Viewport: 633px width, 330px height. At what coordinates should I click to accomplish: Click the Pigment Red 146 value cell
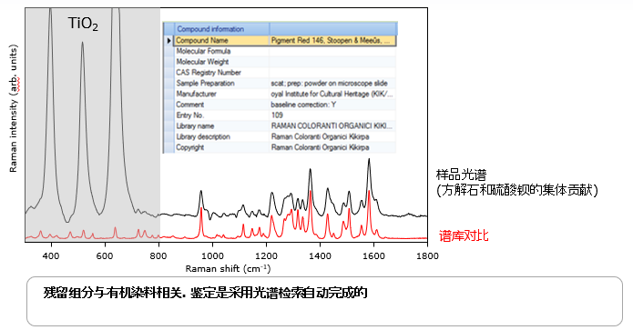click(332, 41)
